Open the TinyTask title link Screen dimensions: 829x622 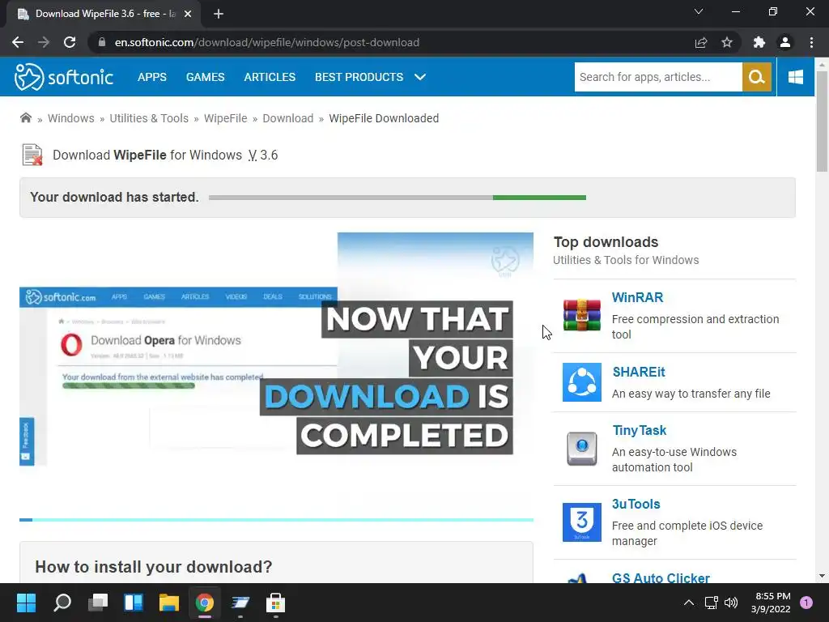coord(640,431)
